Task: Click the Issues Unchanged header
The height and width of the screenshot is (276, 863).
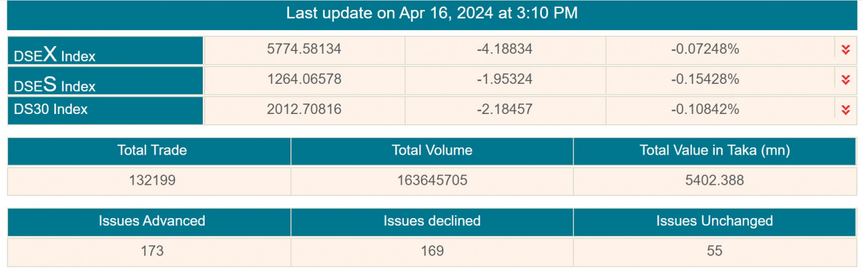Action: point(714,221)
